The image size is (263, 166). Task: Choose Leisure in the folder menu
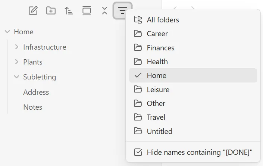193,90
